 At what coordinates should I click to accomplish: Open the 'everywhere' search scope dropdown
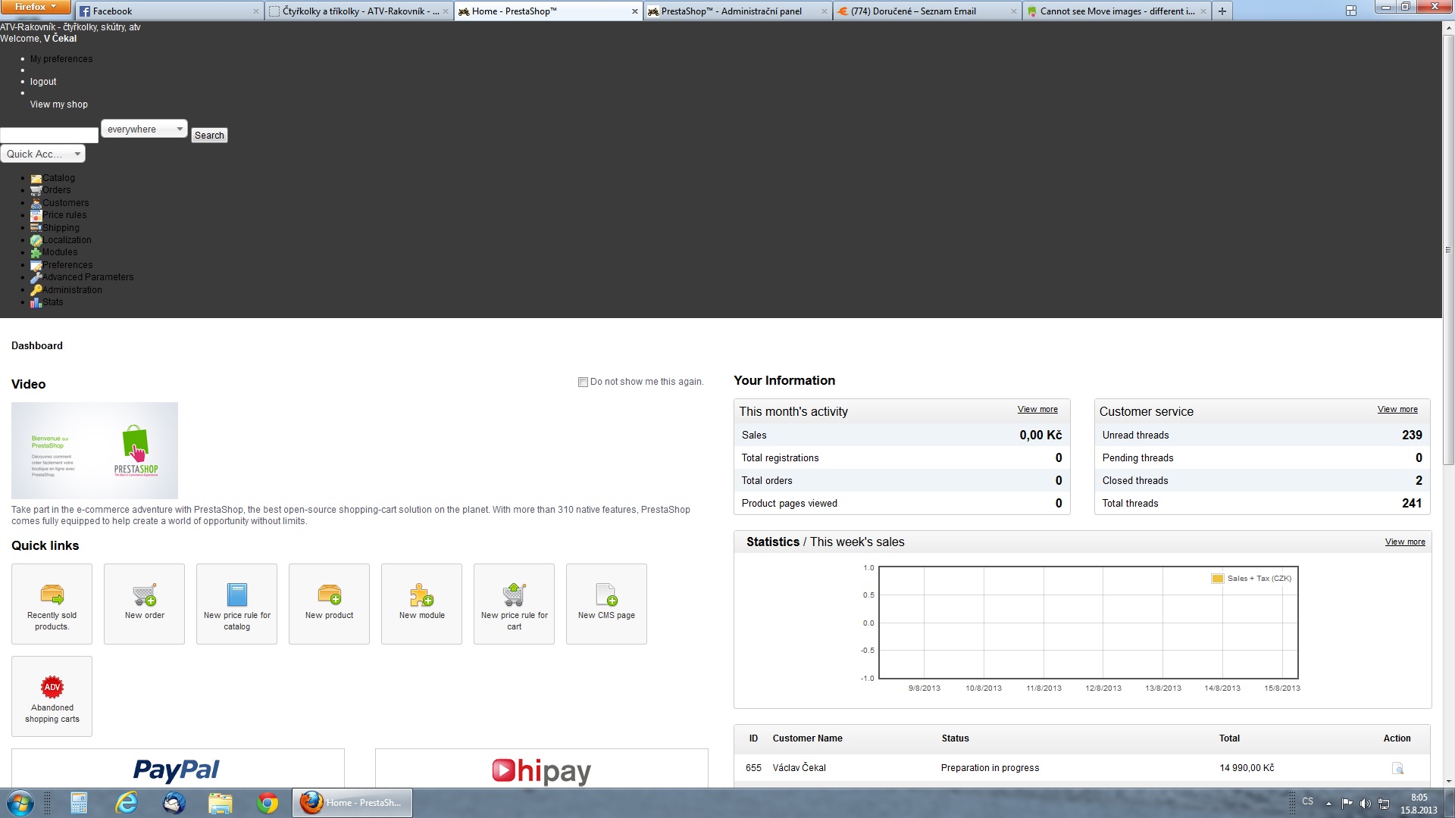[144, 130]
